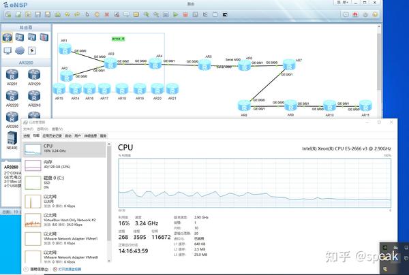This screenshot has width=409, height=275.
Task: Select the cloud device category icon
Action: click(x=20, y=50)
